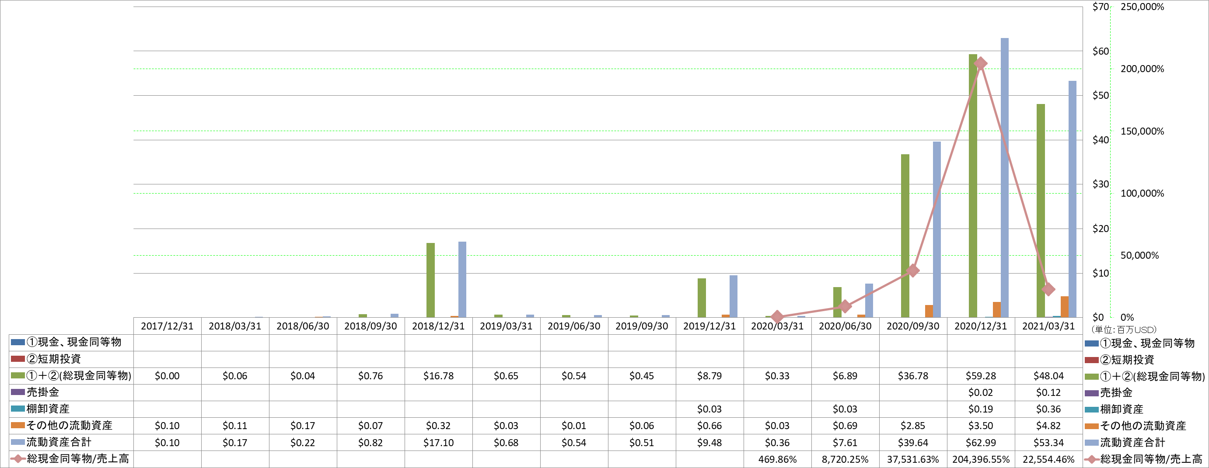This screenshot has width=1209, height=468.
Task: Click the unit note (単位:百万USD)
Action: [1124, 329]
